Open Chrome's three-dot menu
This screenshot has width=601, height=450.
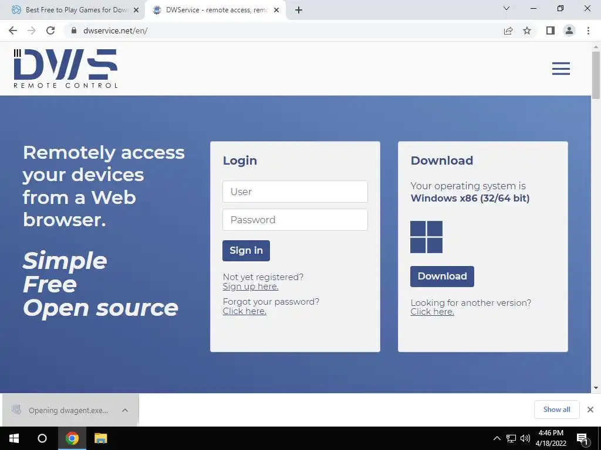(588, 30)
